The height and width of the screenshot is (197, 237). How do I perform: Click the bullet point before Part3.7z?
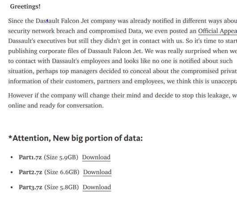[12, 187]
